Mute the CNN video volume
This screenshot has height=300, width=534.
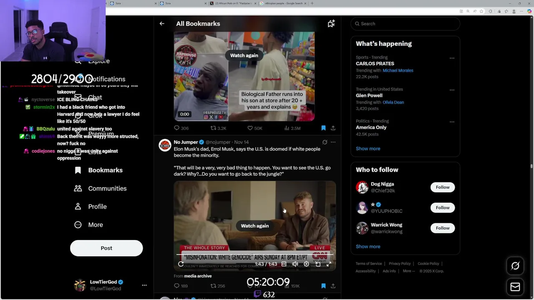click(x=295, y=264)
